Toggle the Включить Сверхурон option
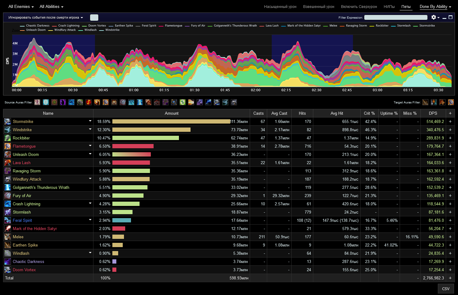Image resolution: width=458 pixels, height=295 pixels. 359,7
